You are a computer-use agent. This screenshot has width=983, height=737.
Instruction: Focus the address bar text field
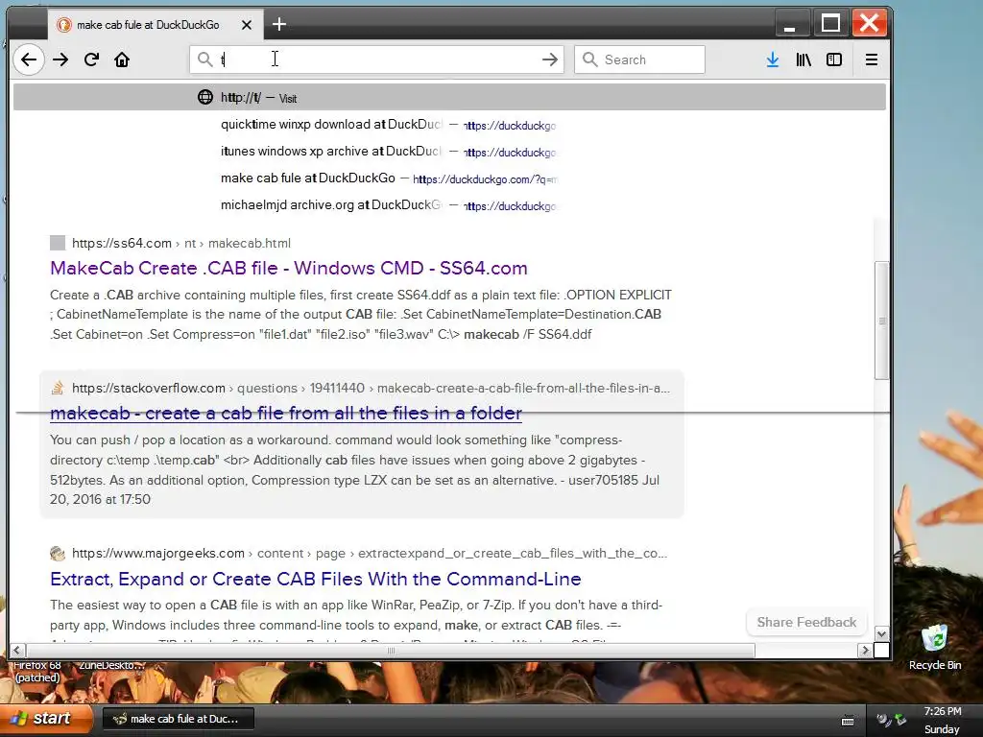click(376, 59)
